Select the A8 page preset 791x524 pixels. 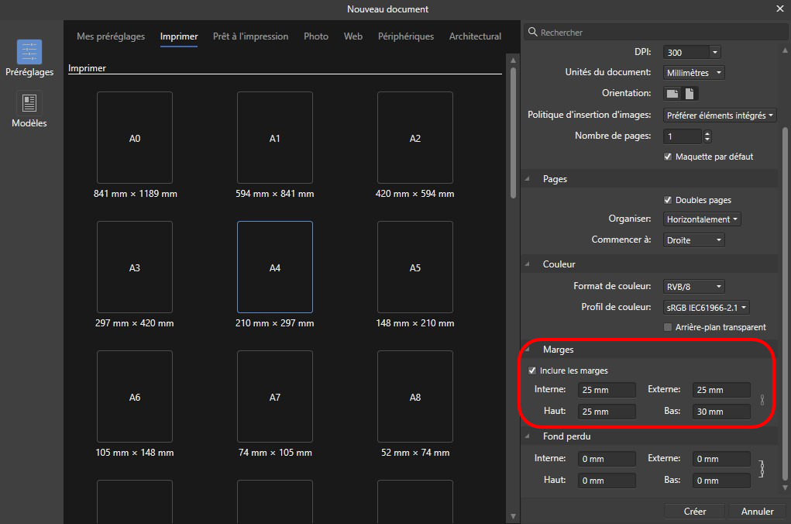click(x=415, y=397)
